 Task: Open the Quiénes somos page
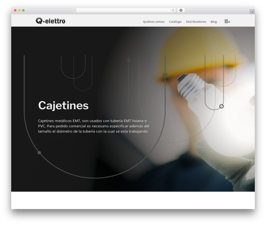[x=154, y=22]
